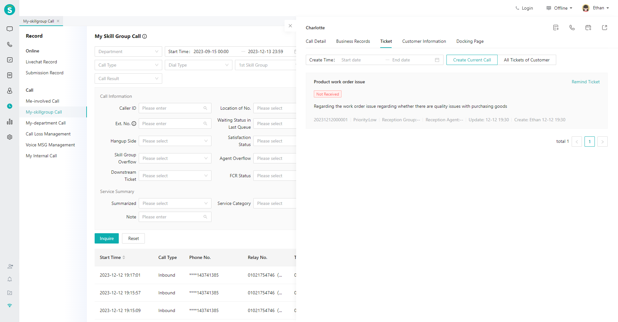Switch to the Customer Information tab
This screenshot has width=618, height=322.
pos(424,41)
